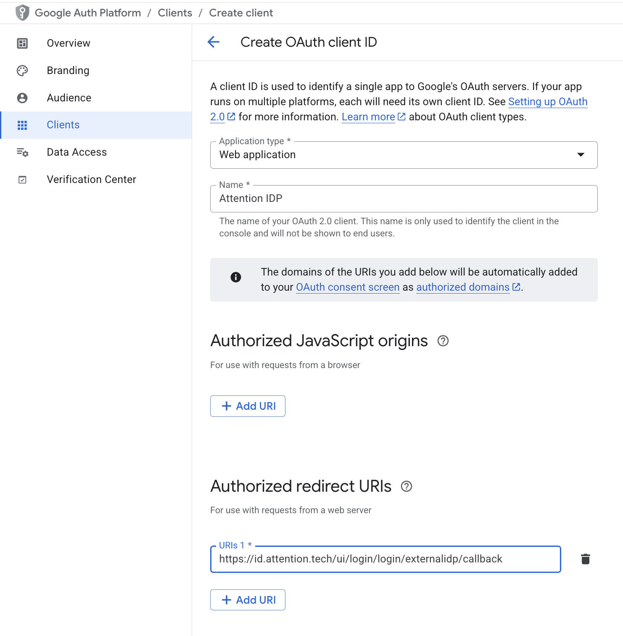This screenshot has height=636, width=623.
Task: Open the authorized domains link
Action: point(462,287)
